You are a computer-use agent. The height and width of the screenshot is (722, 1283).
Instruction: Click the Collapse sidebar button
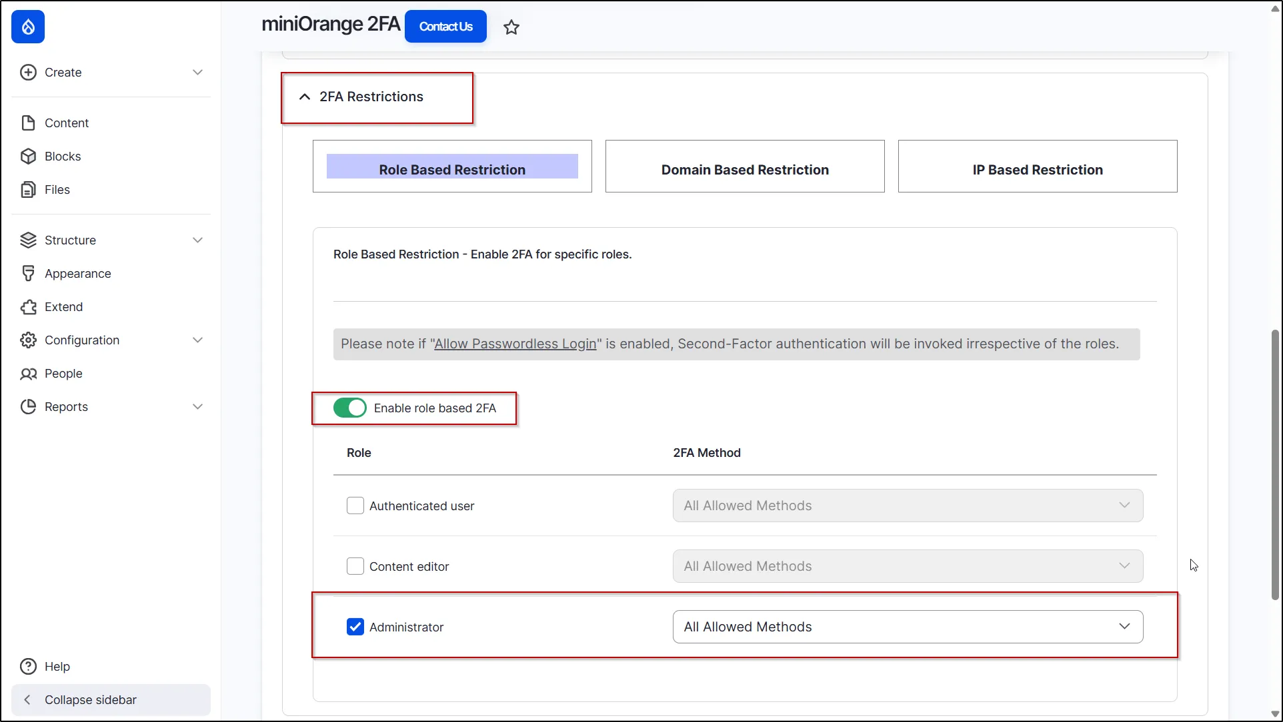111,699
